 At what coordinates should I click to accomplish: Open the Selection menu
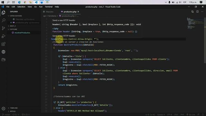pyautogui.click(x=21, y=7)
